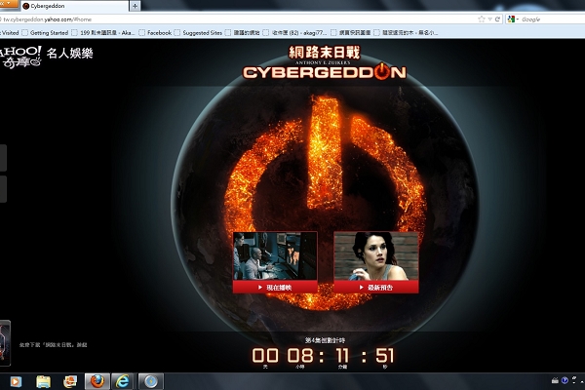Open the woman trailer thumbnail

(x=376, y=256)
